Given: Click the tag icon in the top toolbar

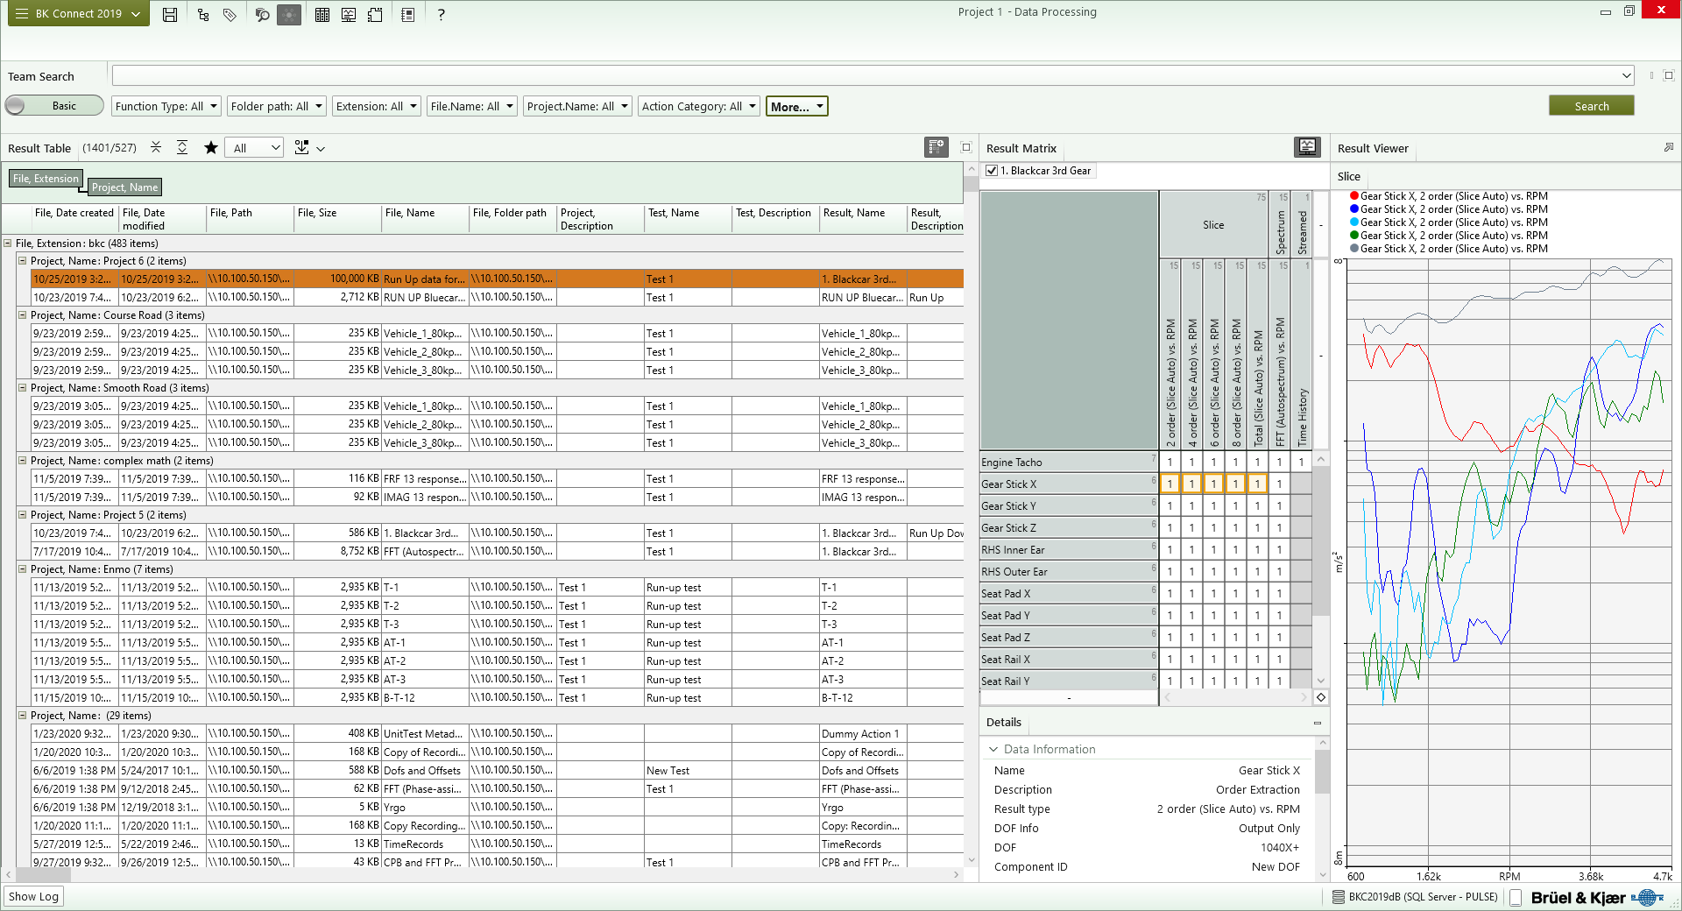Looking at the screenshot, I should 230,14.
